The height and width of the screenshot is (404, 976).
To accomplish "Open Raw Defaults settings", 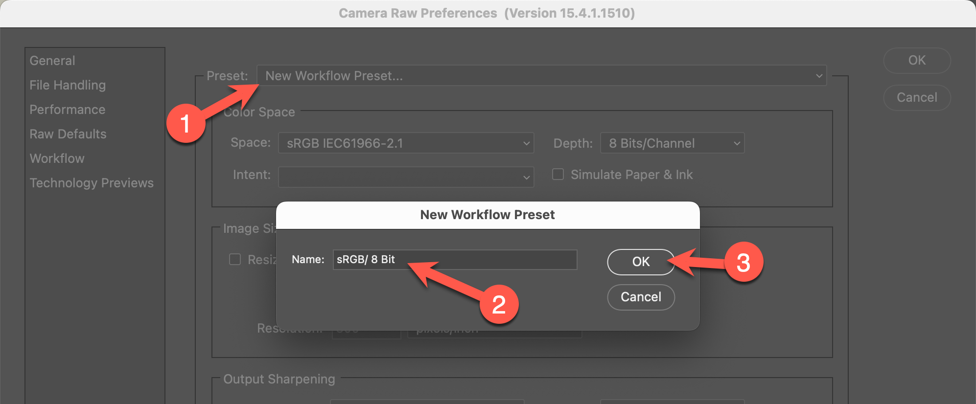I will point(68,134).
